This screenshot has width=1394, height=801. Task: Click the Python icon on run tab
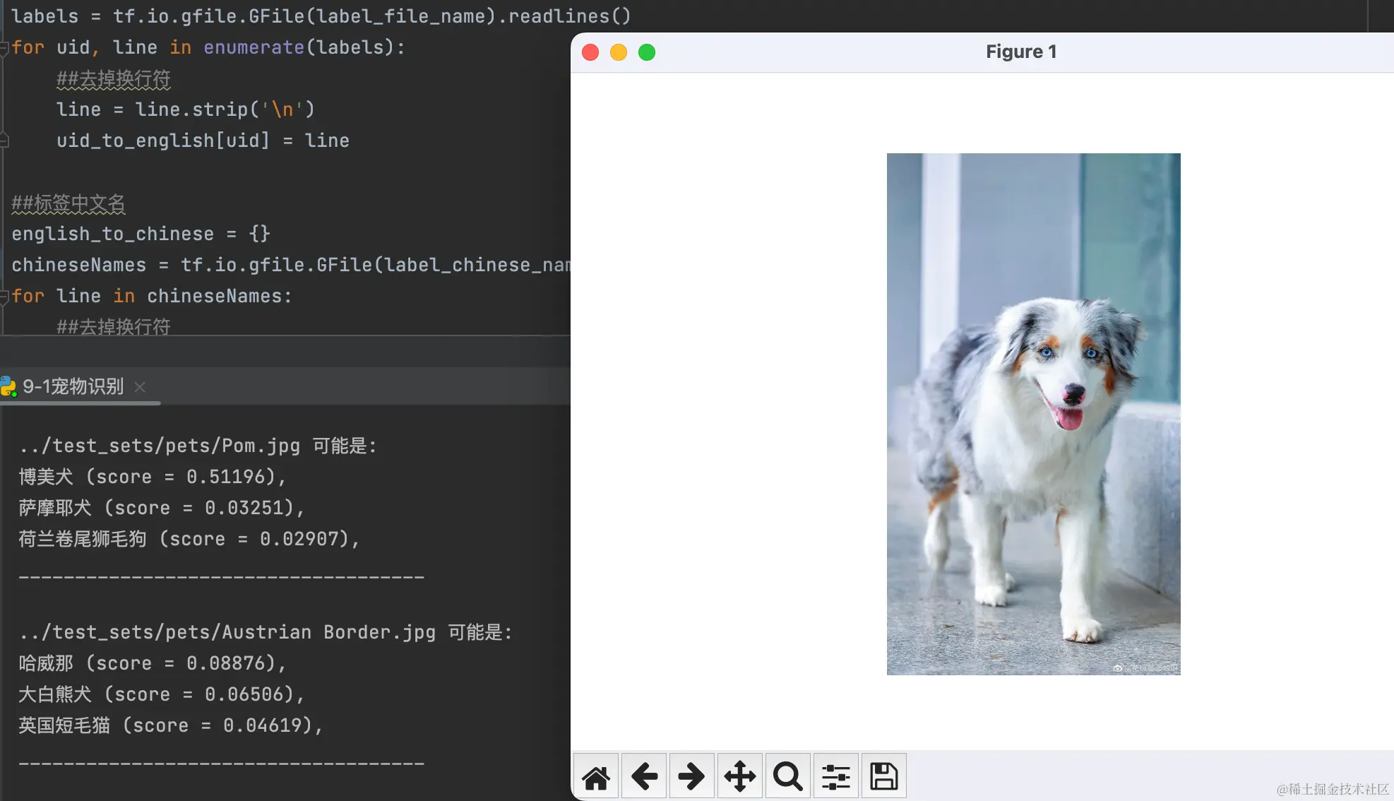click(8, 386)
